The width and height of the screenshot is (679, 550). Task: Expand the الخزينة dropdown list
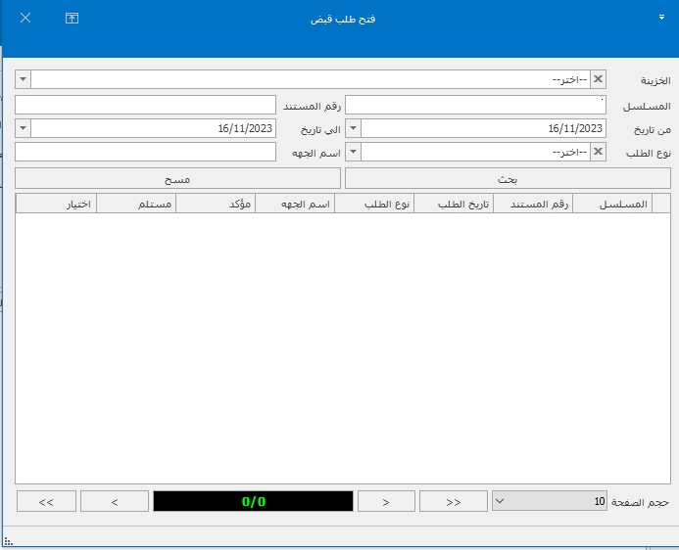pos(24,79)
